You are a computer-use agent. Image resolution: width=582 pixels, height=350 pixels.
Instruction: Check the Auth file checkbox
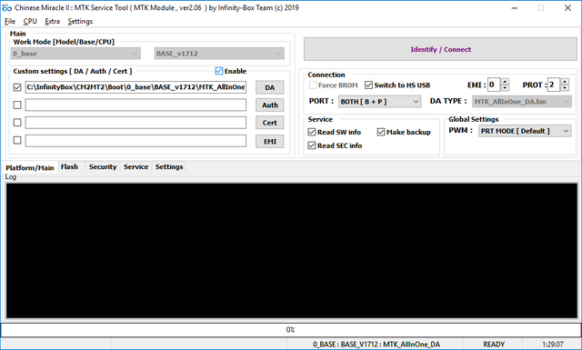[x=17, y=105]
